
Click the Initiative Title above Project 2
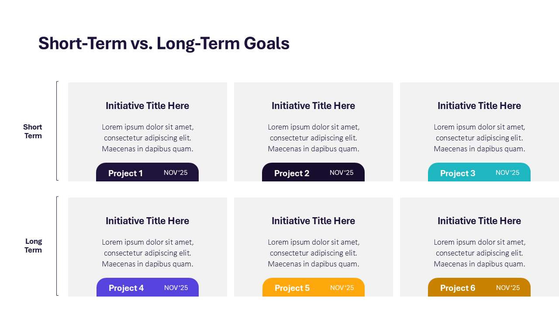pyautogui.click(x=313, y=106)
